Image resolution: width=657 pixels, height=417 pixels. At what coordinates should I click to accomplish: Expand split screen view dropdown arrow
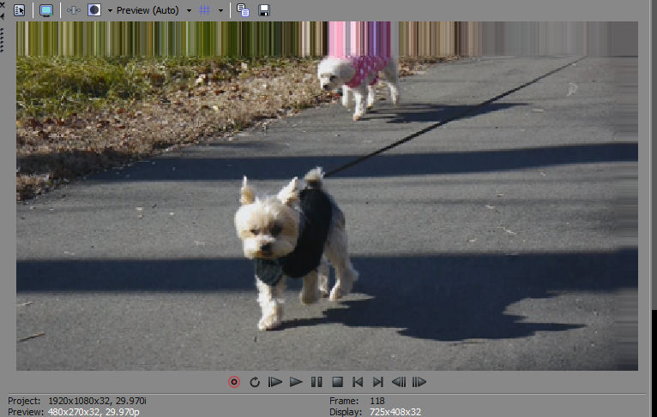point(109,10)
